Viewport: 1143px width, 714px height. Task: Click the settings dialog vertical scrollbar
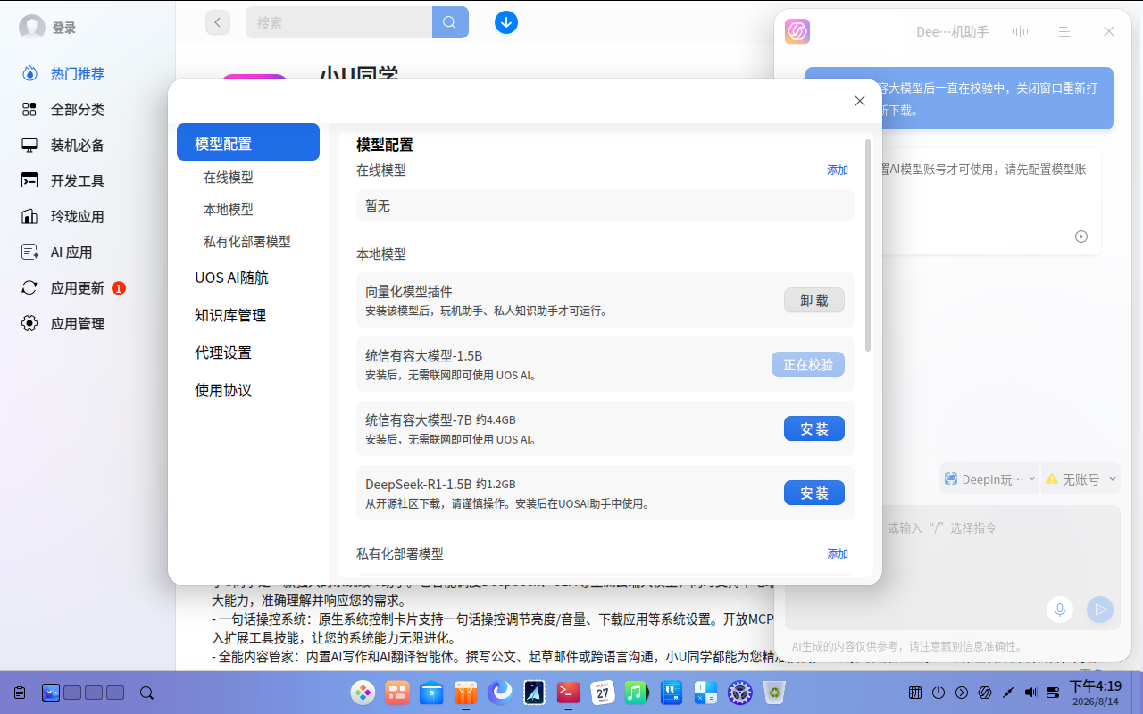869,245
